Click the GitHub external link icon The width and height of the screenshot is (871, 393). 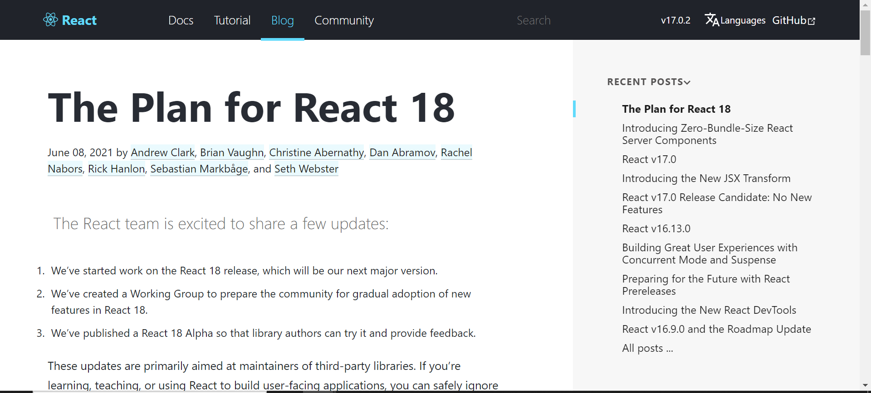coord(812,21)
